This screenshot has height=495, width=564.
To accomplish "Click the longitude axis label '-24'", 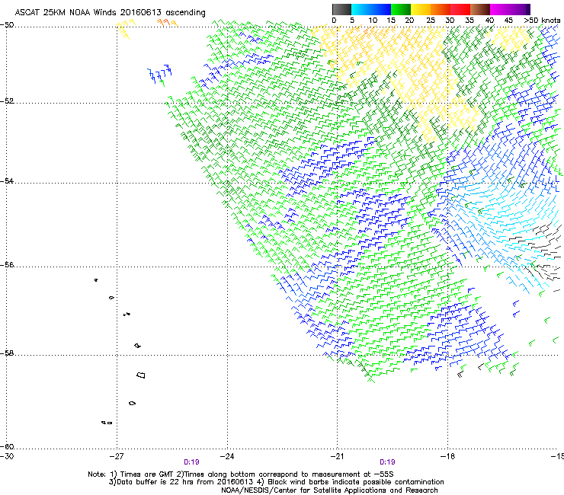I will [x=227, y=456].
